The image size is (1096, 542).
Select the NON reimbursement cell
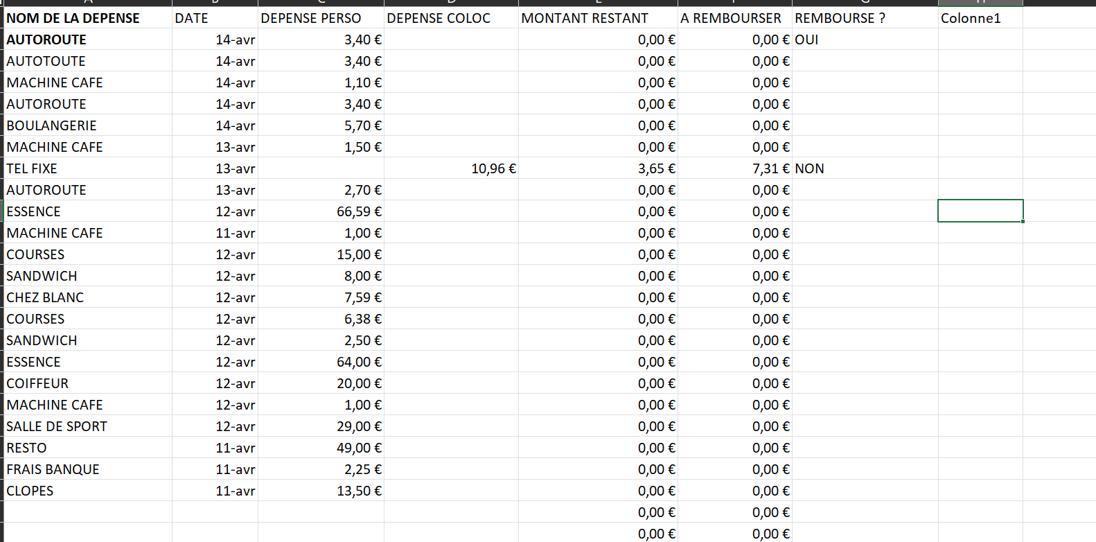click(865, 168)
